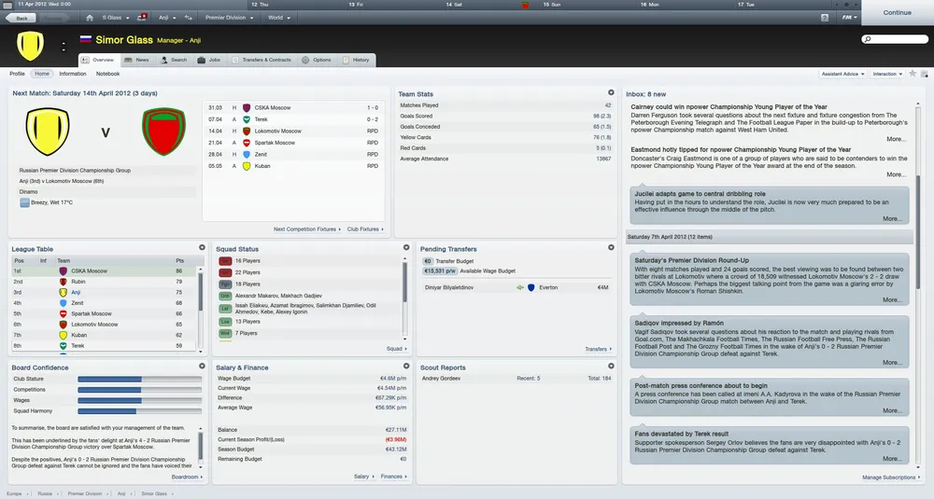Click the status icon beside 13 Players
Viewport: 934px width, 499px height.
225,322
